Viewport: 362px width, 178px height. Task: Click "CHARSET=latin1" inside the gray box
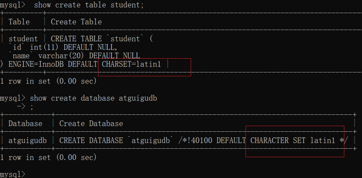pyautogui.click(x=131, y=64)
